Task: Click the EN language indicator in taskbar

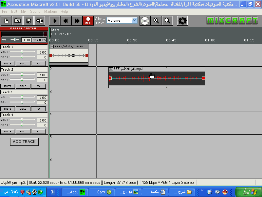Action: [x=53, y=192]
